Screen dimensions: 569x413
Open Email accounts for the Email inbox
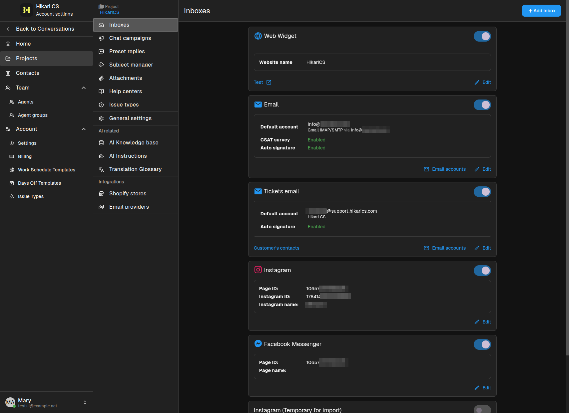(x=445, y=169)
